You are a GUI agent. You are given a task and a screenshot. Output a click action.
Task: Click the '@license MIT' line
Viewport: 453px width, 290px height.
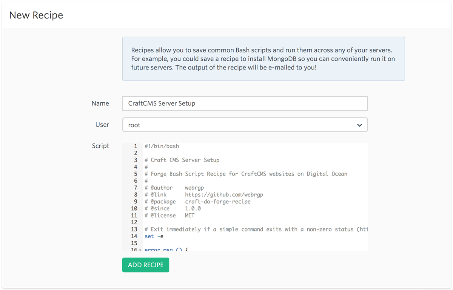pyautogui.click(x=169, y=216)
